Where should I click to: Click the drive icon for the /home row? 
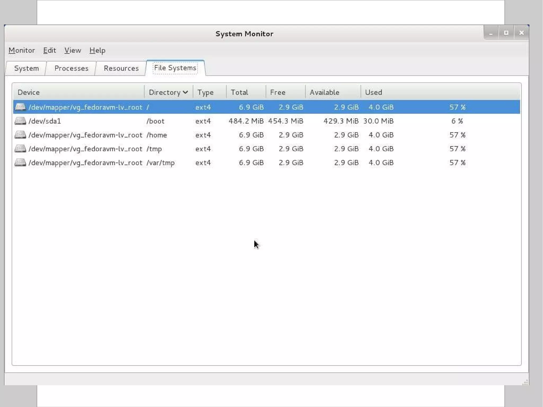pyautogui.click(x=20, y=135)
